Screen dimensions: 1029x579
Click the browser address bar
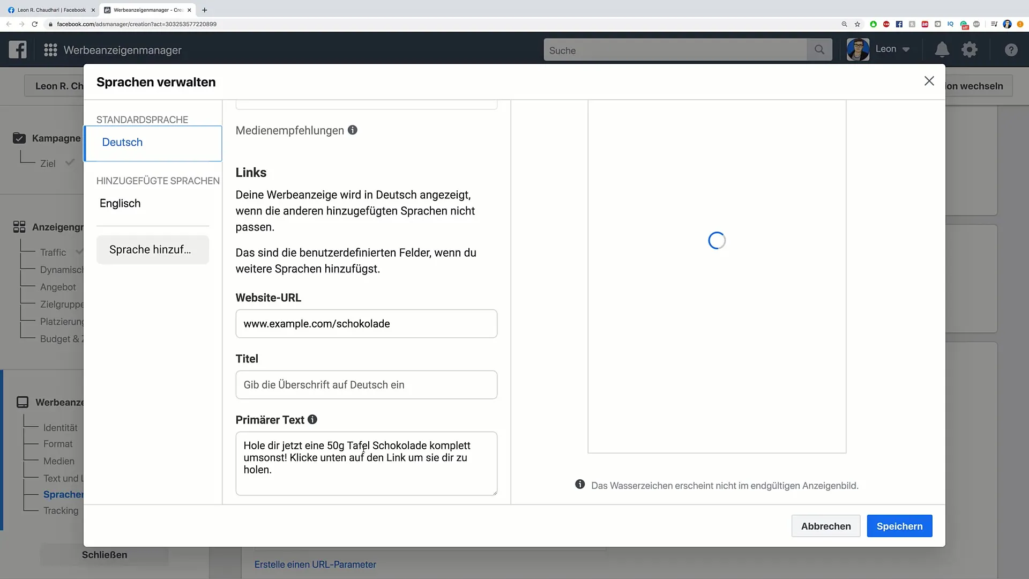click(x=439, y=24)
